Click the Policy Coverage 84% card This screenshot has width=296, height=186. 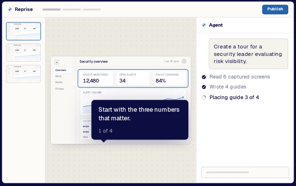point(169,78)
